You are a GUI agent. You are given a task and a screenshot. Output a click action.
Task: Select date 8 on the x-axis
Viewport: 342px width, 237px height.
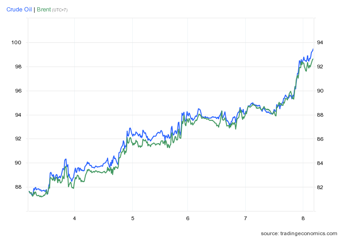pos(303,218)
